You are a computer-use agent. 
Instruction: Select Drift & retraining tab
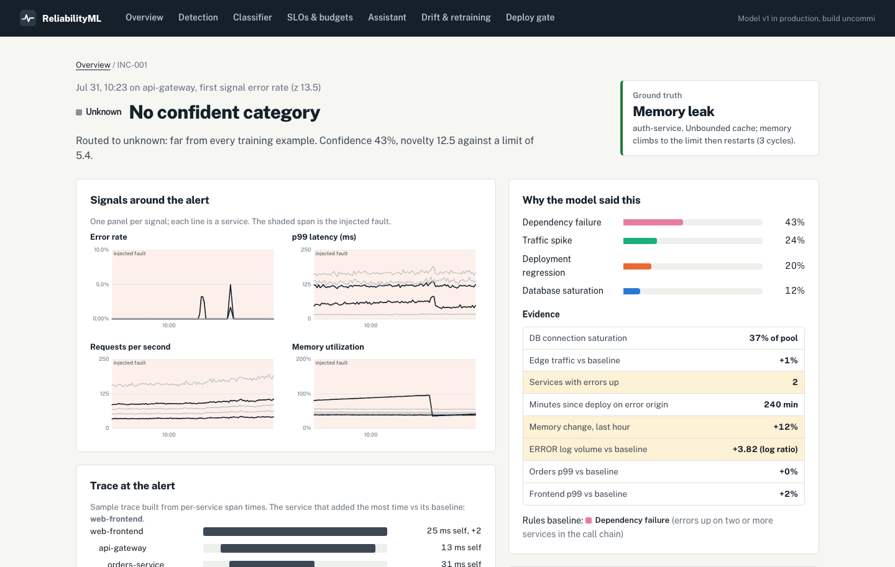click(x=456, y=17)
